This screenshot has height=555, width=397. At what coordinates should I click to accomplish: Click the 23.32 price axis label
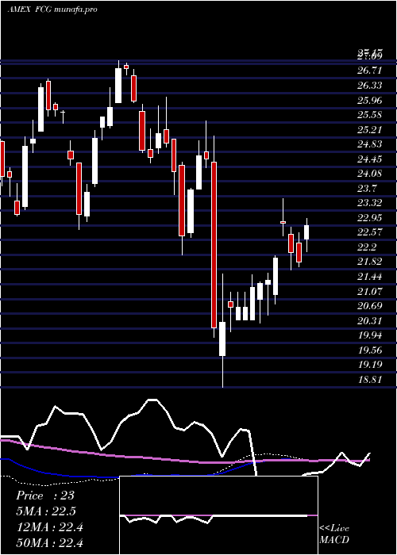(x=369, y=203)
